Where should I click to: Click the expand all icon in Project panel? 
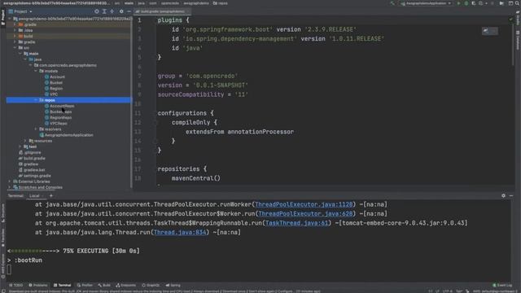tap(104, 11)
